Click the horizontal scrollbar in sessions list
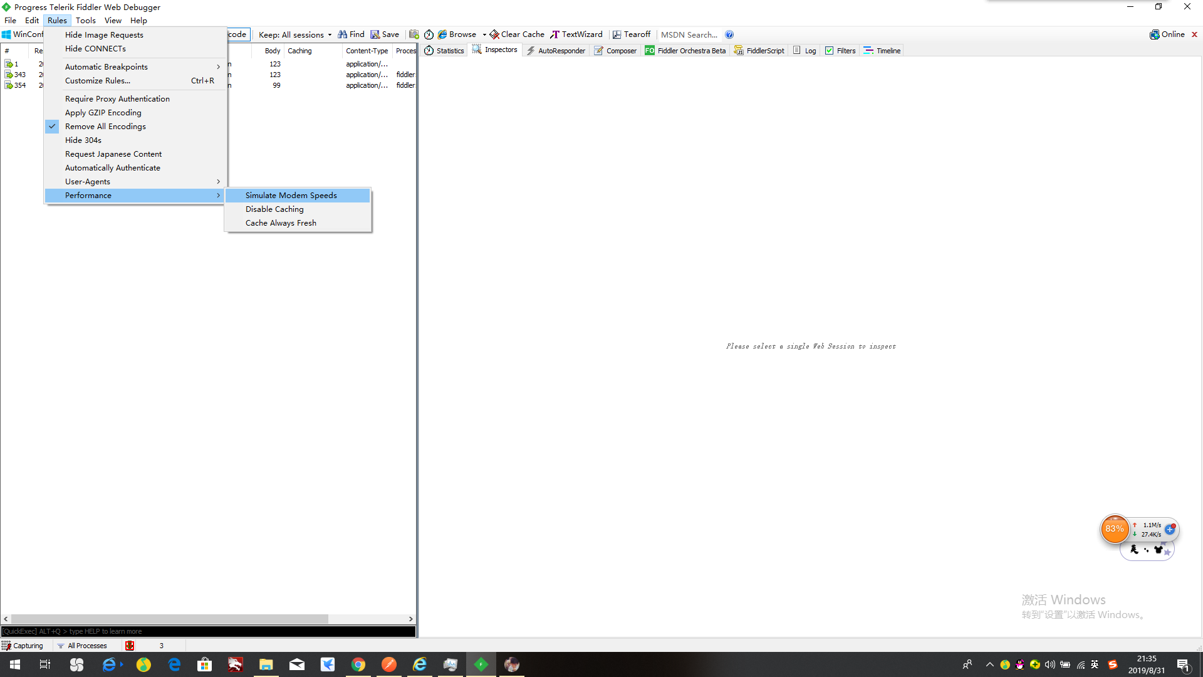This screenshot has width=1203, height=677. 169,619
